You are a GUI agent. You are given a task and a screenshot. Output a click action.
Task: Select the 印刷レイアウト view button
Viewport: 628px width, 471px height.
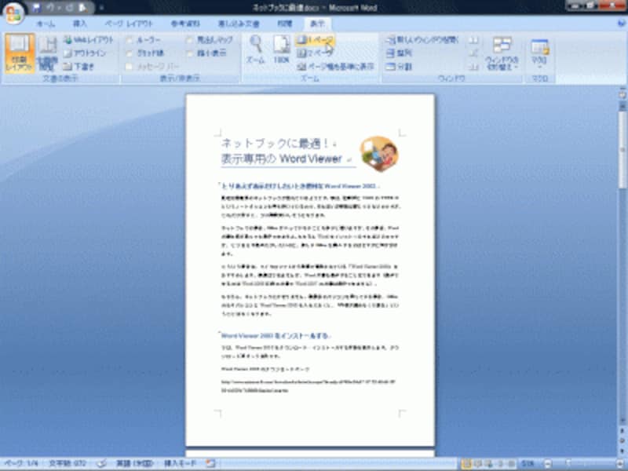20,53
